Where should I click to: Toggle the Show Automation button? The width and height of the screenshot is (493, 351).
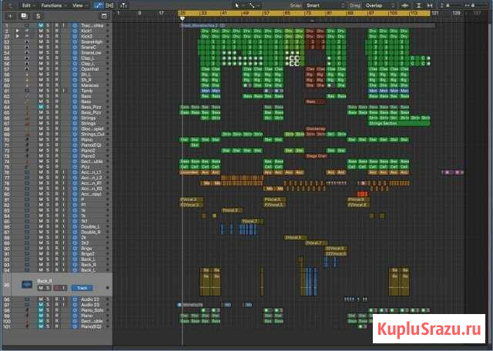[99, 5]
